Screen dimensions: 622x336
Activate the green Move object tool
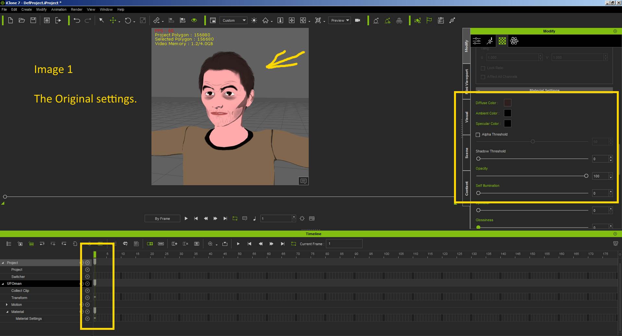click(113, 20)
